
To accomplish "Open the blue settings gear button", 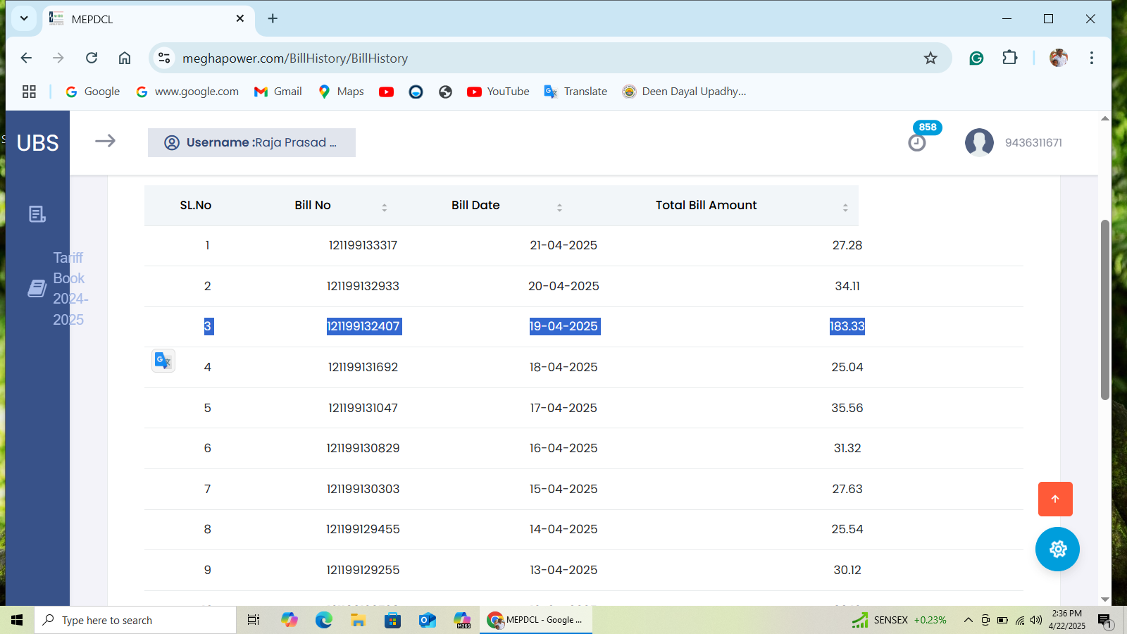I will pos(1057,549).
